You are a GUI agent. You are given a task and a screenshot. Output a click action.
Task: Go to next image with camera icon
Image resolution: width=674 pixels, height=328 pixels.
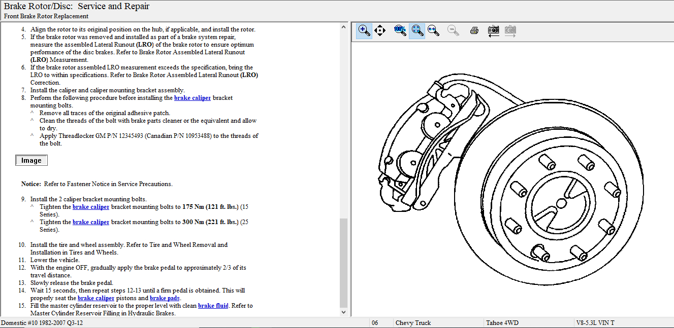(510, 31)
